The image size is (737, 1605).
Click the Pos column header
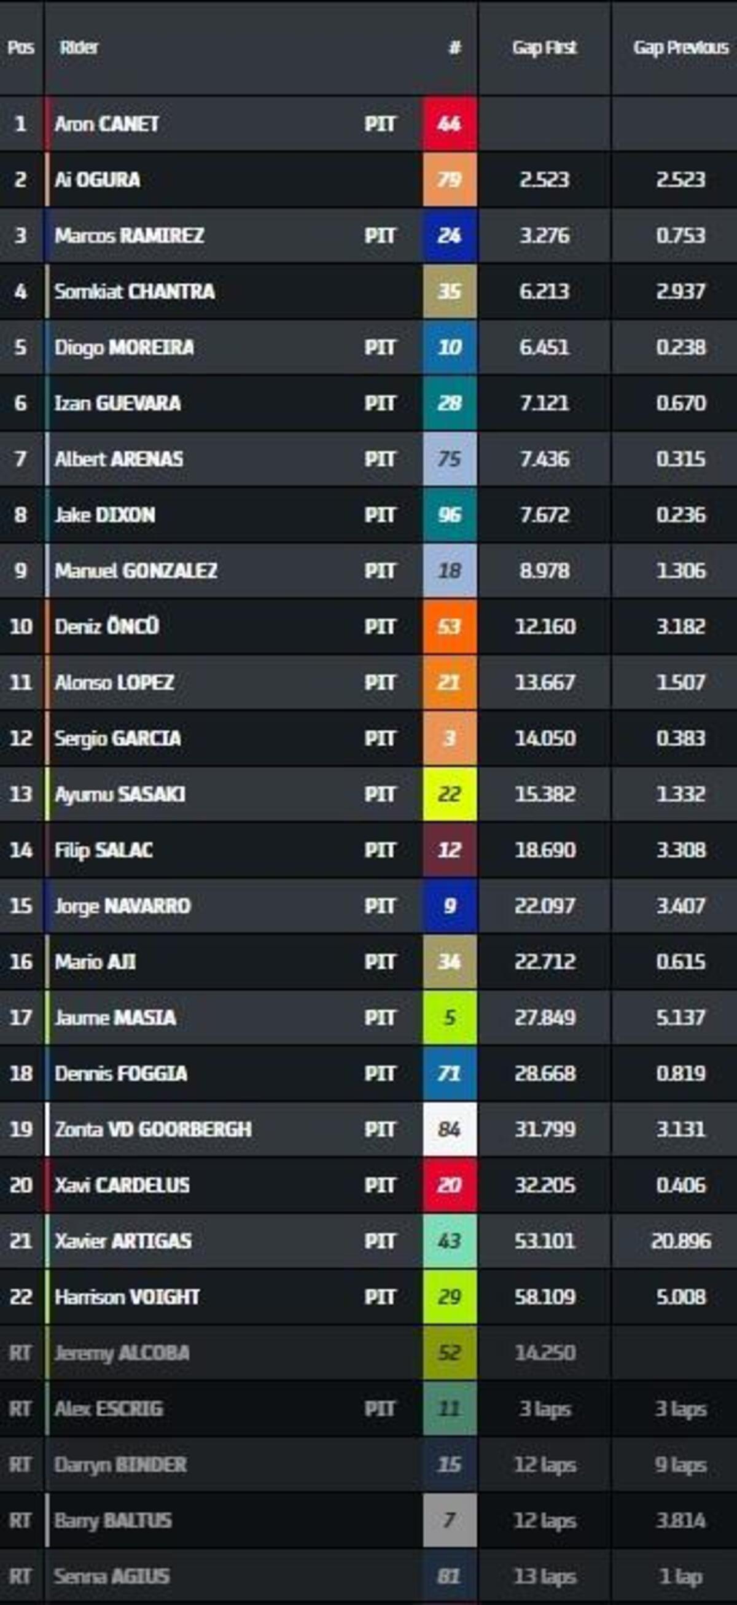(x=20, y=48)
